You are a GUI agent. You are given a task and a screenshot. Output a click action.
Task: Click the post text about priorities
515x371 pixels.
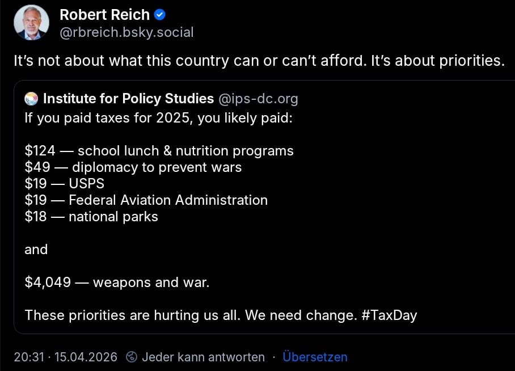click(x=259, y=61)
